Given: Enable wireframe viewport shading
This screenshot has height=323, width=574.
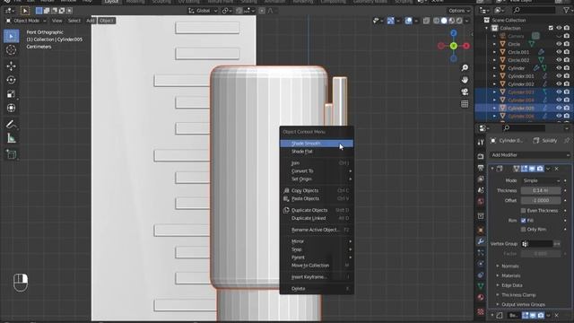Looking at the screenshot, I should (x=437, y=21).
